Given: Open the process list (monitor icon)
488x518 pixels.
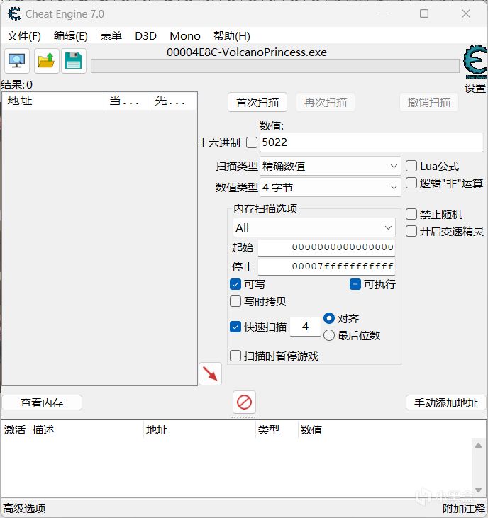Looking at the screenshot, I should (x=17, y=61).
